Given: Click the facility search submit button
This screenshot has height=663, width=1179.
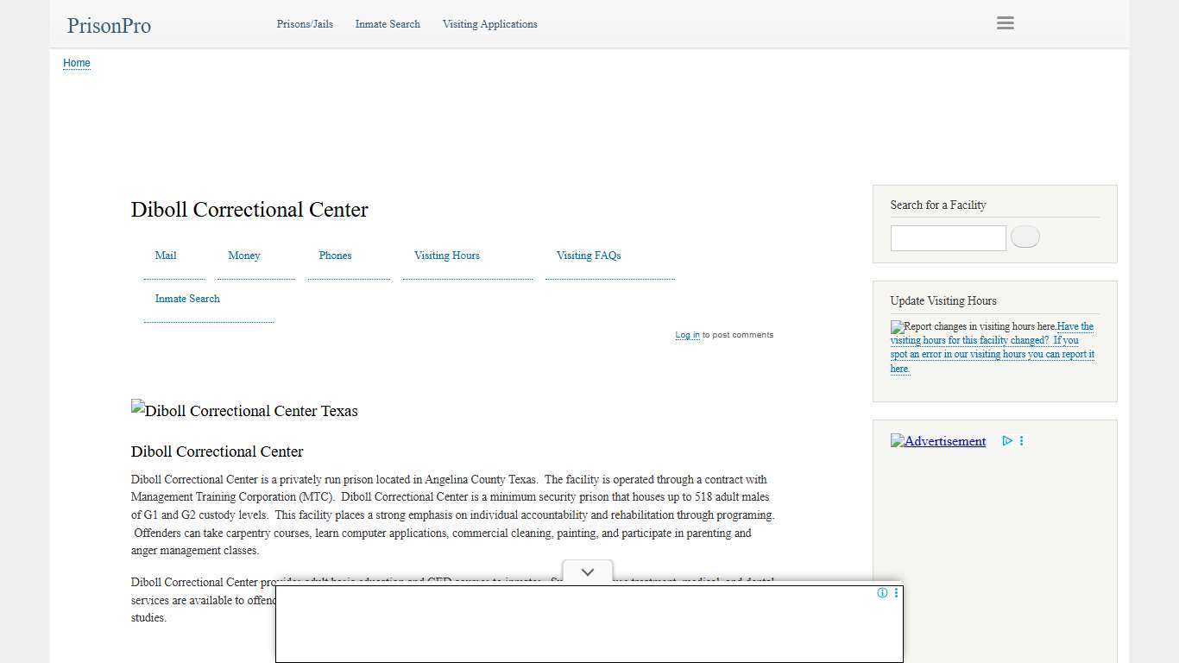Looking at the screenshot, I should coord(1025,237).
